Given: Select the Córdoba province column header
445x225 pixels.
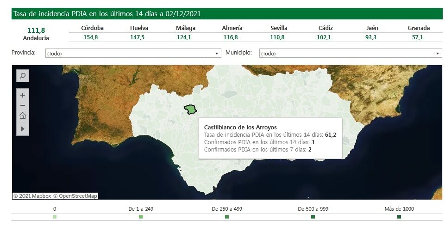Looking at the screenshot, I should [92, 28].
